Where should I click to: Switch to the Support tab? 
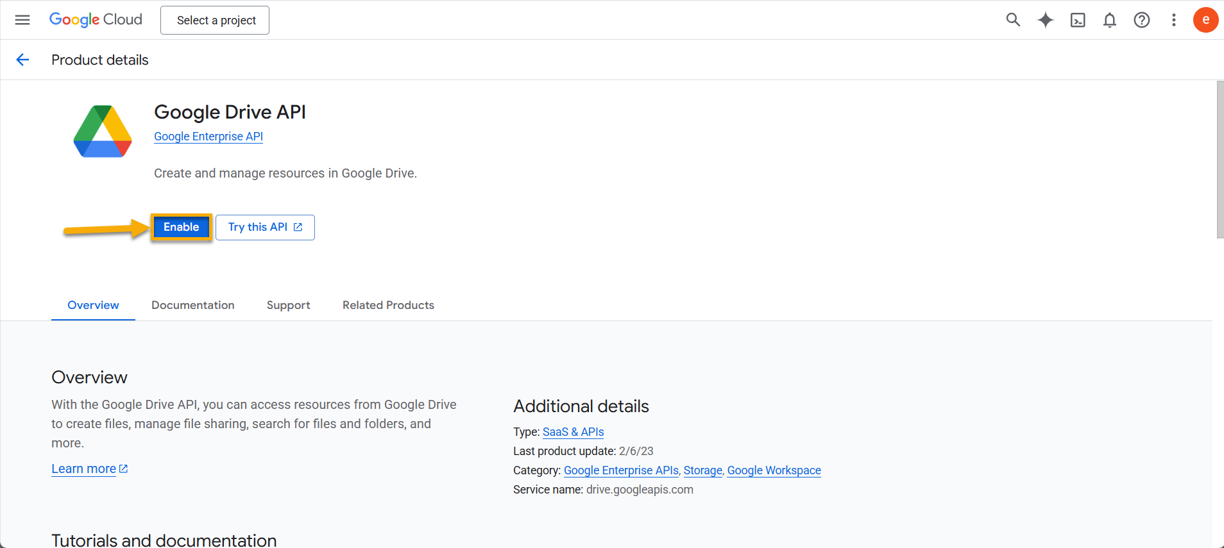[289, 305]
